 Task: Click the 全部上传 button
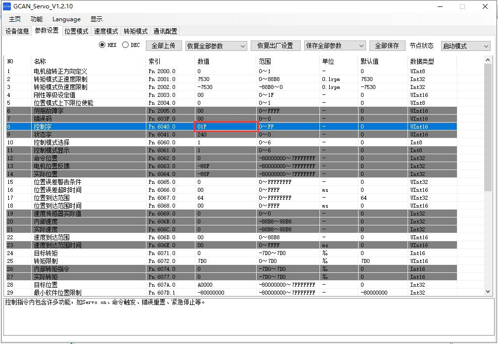pyautogui.click(x=163, y=45)
